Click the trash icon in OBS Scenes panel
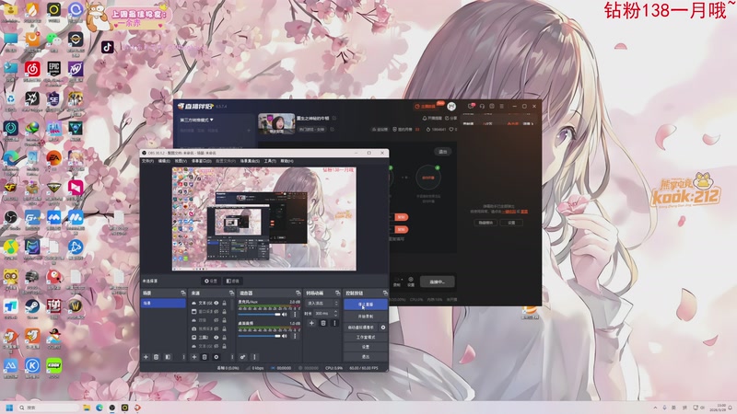 point(157,357)
